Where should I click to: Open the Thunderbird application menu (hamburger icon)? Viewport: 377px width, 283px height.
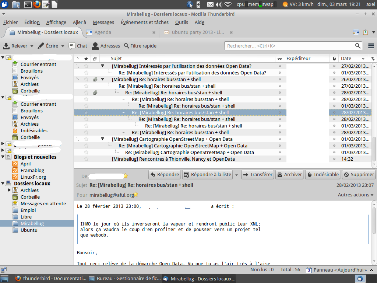point(371,46)
